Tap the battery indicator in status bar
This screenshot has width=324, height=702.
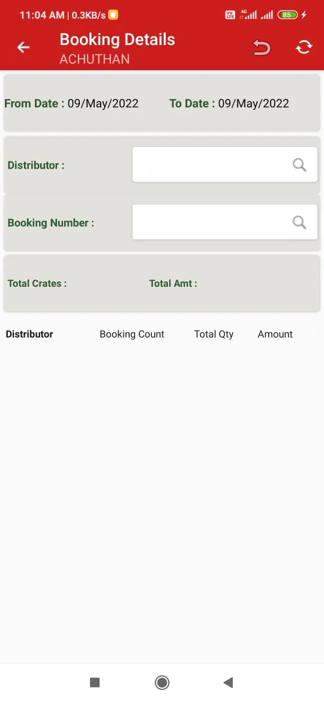[287, 15]
